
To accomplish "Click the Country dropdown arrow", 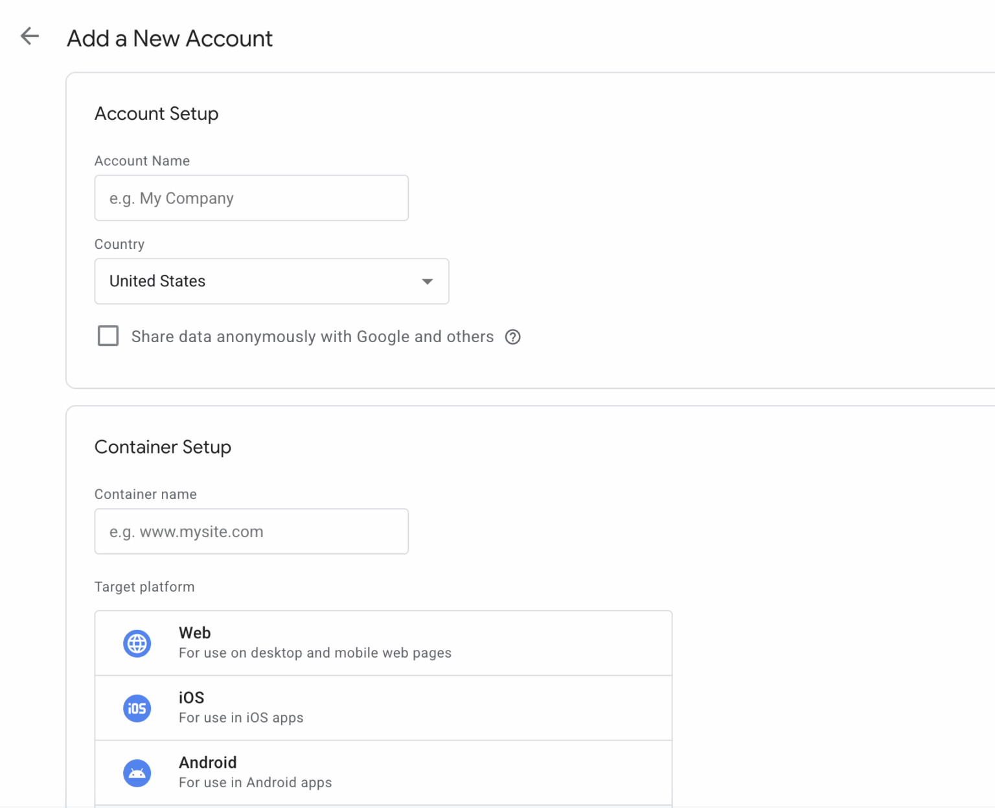I will 427,281.
